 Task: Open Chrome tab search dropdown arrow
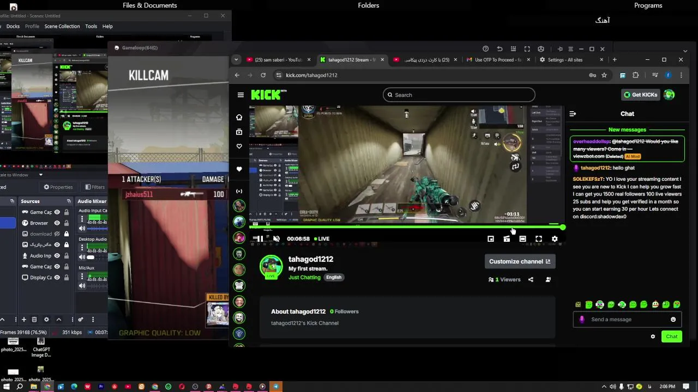[236, 60]
